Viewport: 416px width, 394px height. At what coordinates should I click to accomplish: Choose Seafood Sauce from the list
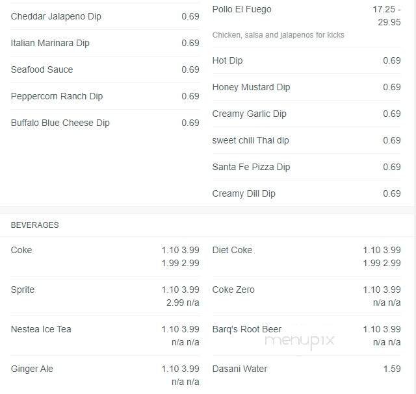pos(42,69)
